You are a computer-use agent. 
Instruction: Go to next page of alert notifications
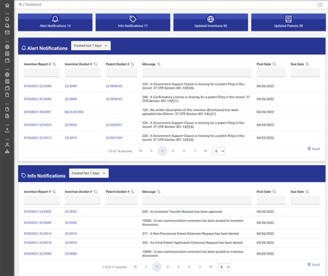click(x=195, y=151)
